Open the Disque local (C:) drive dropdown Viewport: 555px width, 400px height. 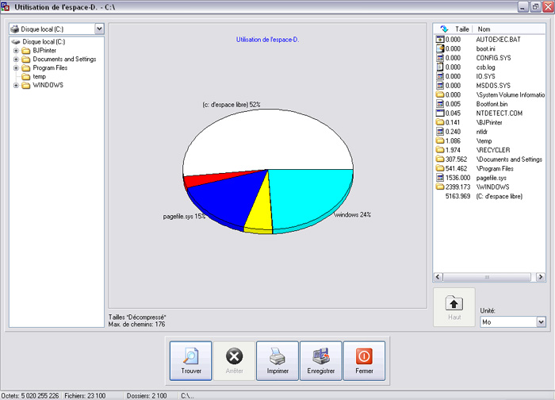click(x=99, y=29)
